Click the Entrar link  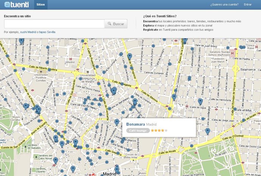[x=248, y=5]
